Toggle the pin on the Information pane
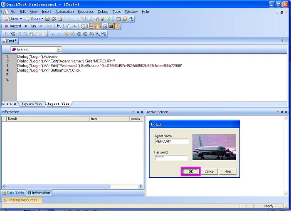Viewport: 291px width, 211px height. (138, 112)
